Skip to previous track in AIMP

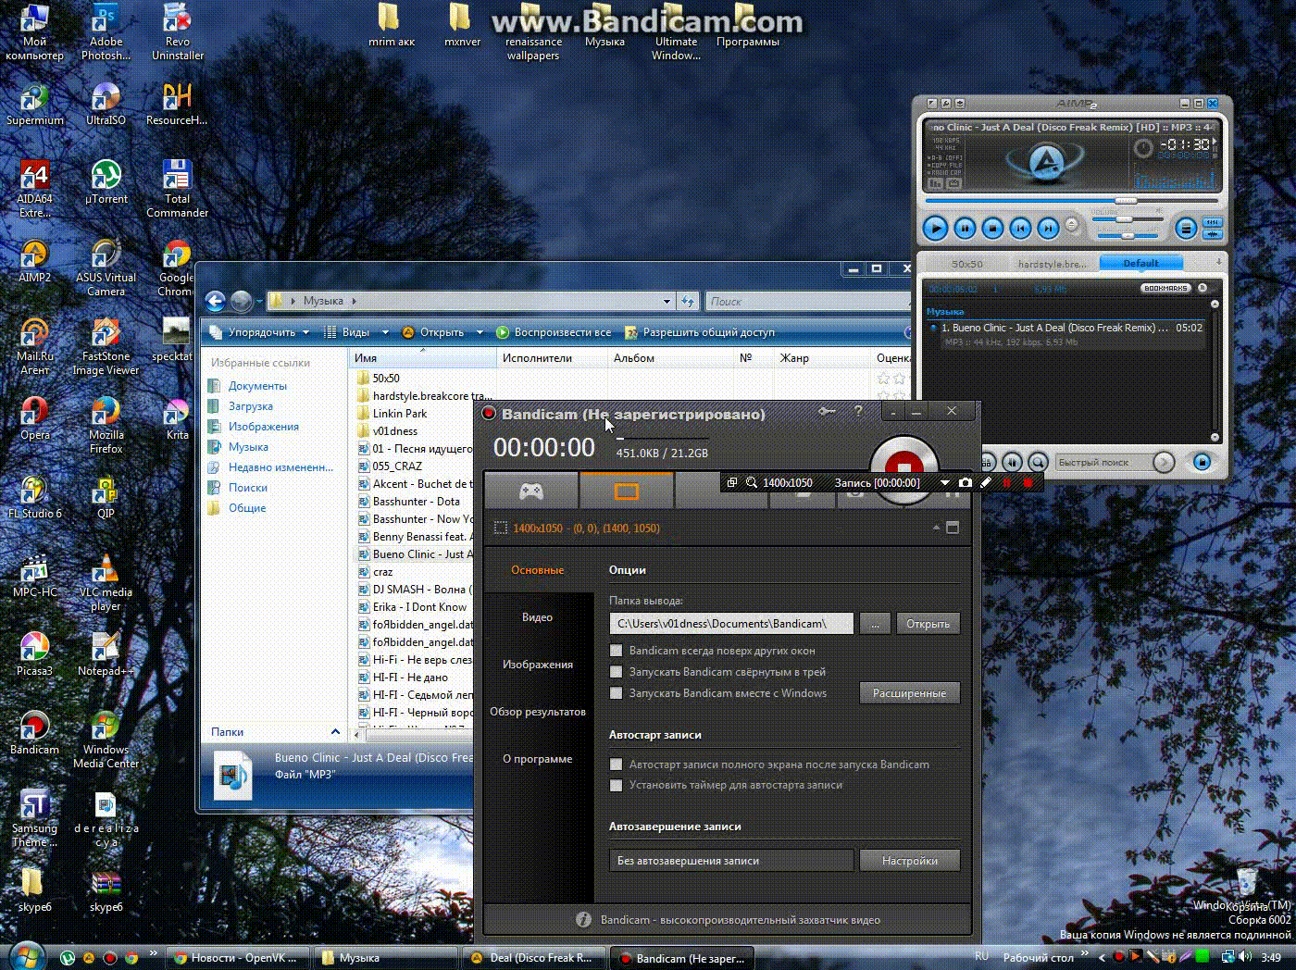[1020, 227]
